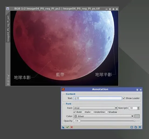149x139 pixels.
Task: Maximize the Image04 image window with plus
Action: click(113, 9)
